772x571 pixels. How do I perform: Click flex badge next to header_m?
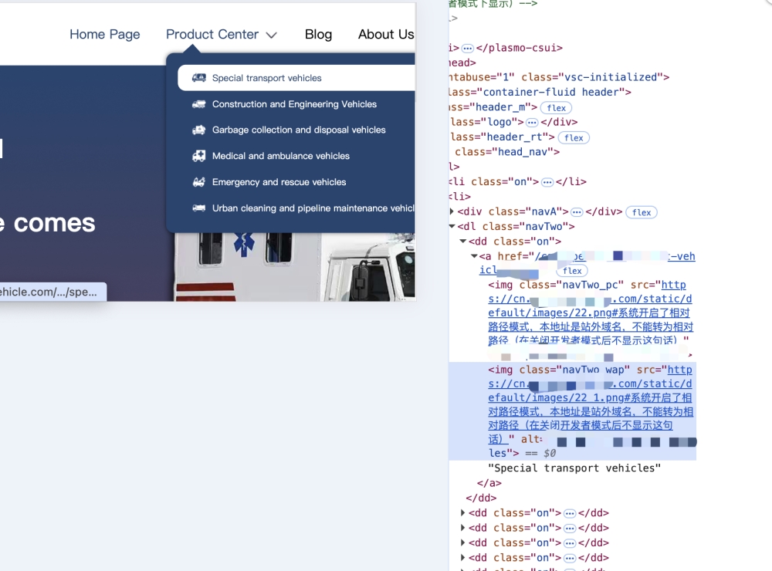[557, 108]
